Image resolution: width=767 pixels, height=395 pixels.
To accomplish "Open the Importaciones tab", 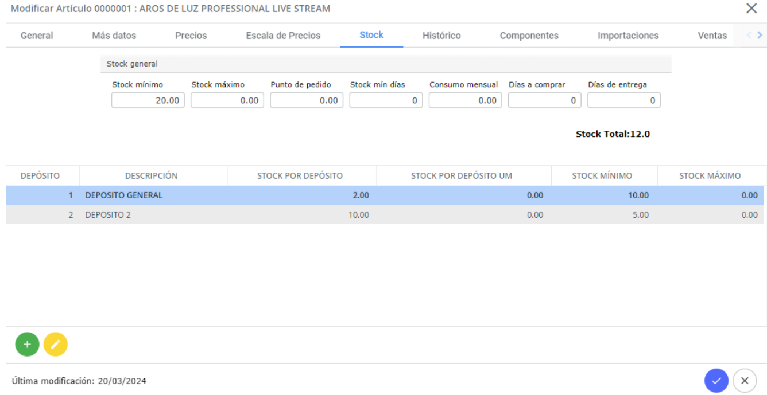I will (628, 36).
